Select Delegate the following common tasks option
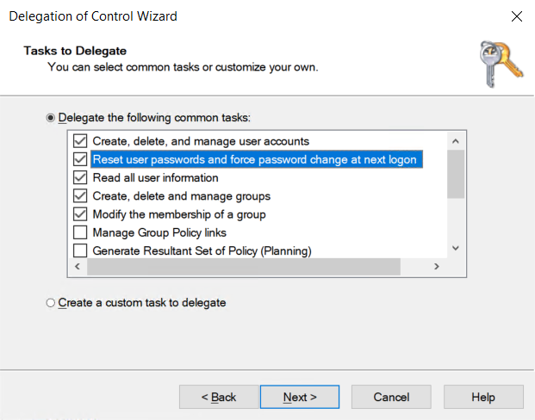 [x=51, y=117]
